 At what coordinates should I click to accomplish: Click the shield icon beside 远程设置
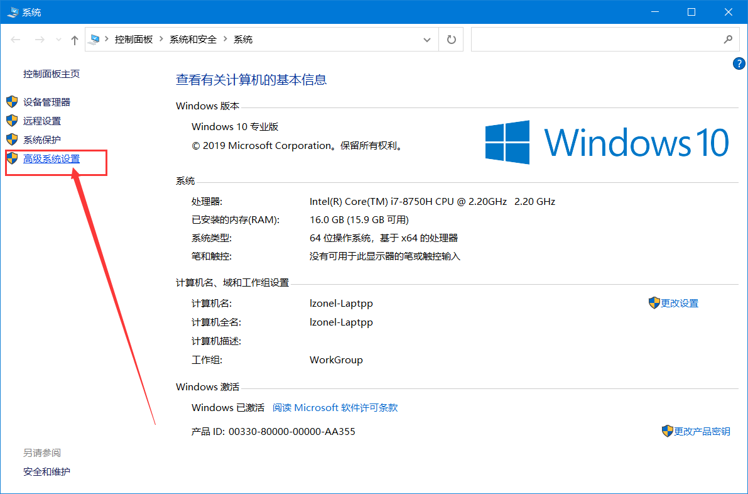12,121
